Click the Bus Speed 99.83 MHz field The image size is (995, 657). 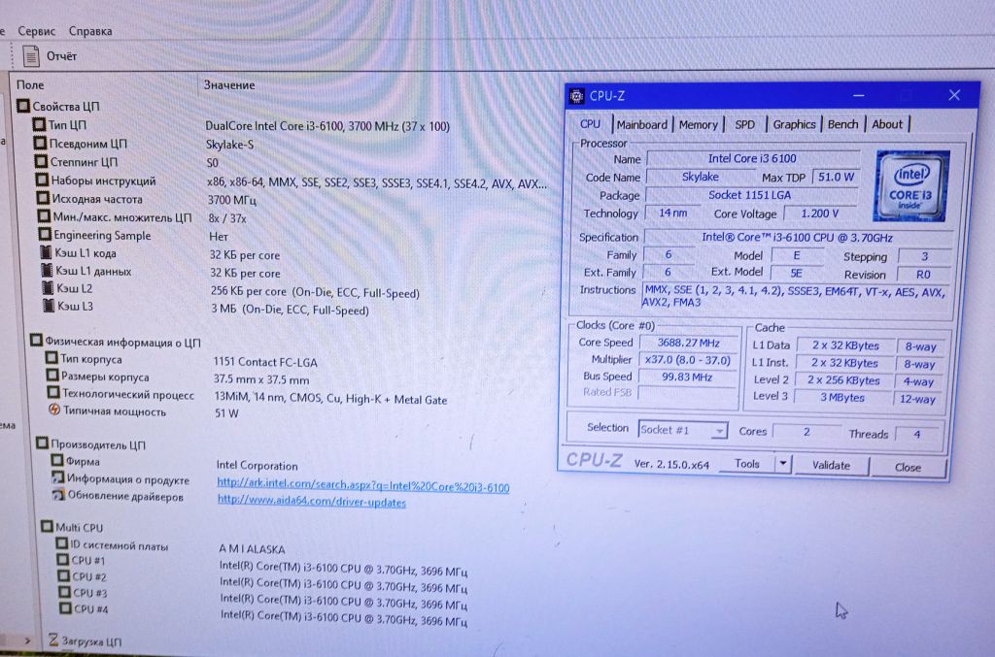[x=687, y=377]
